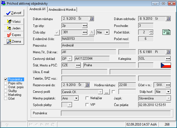The image size is (177, 128).
Task: Click the Zatvoriť button
Action: click(x=14, y=13)
